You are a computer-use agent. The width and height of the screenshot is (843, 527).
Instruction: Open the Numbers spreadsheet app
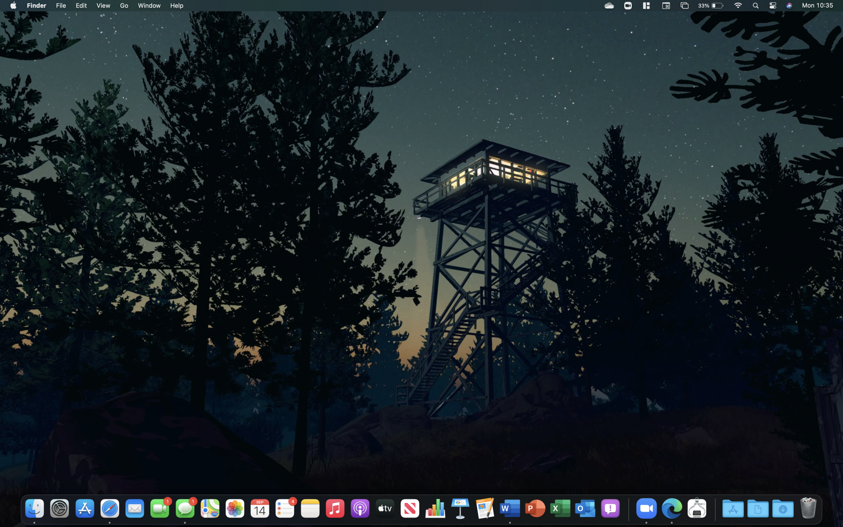pyautogui.click(x=435, y=508)
